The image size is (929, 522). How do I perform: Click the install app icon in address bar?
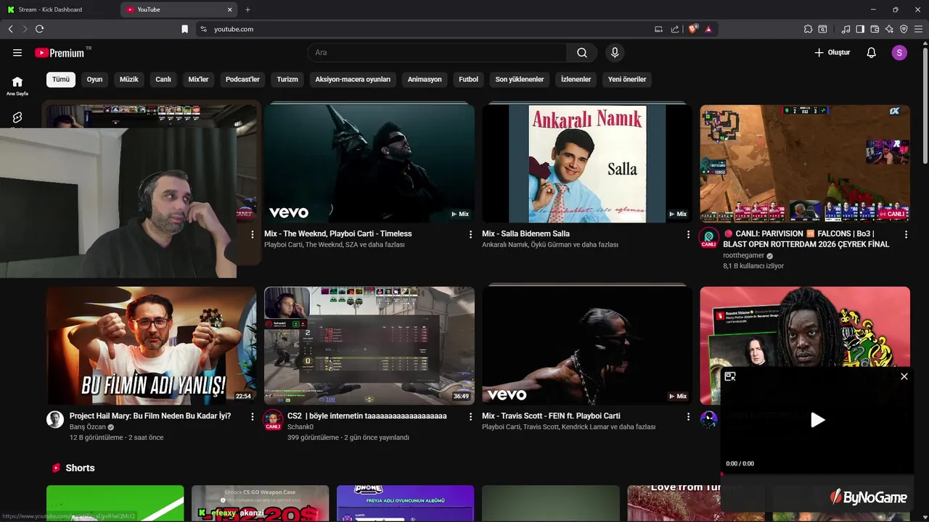point(658,29)
